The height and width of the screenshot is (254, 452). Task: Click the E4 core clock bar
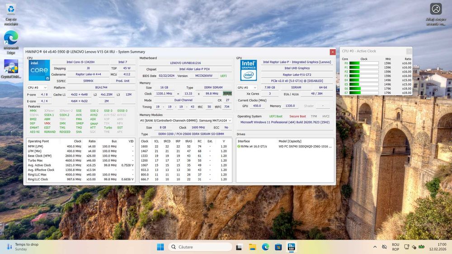[x=364, y=80]
